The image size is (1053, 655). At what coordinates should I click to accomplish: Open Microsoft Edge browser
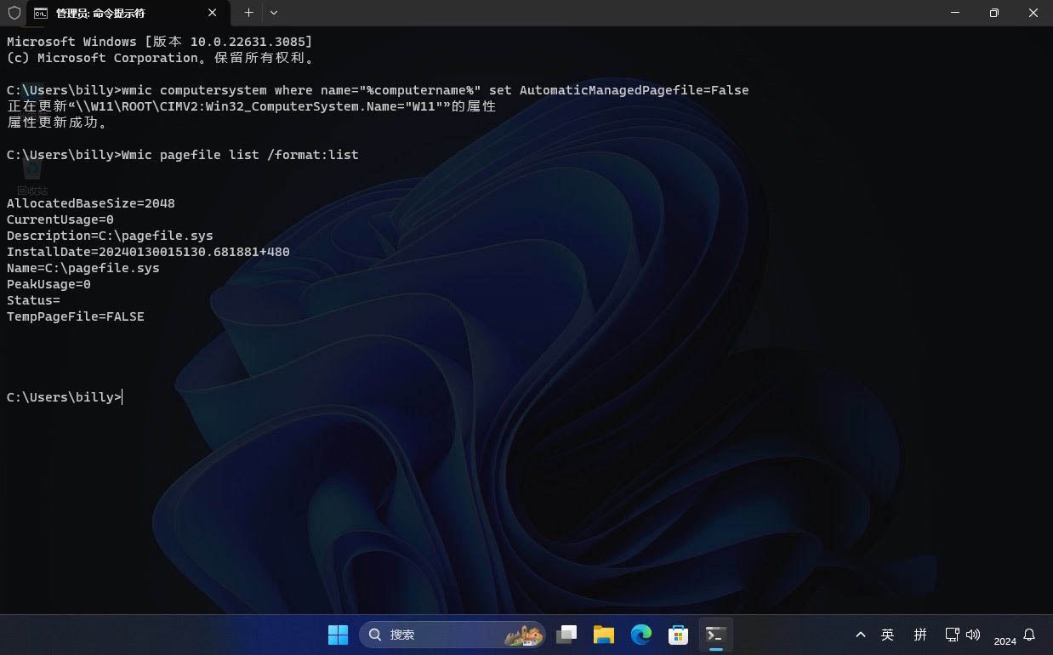click(x=641, y=635)
